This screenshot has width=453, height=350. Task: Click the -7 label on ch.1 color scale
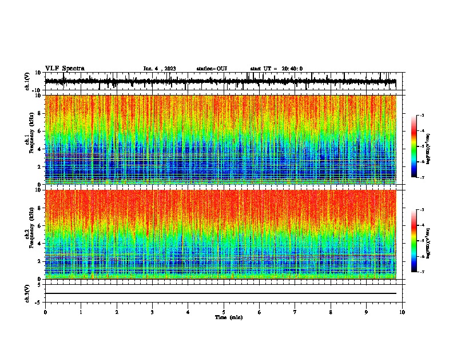422,177
